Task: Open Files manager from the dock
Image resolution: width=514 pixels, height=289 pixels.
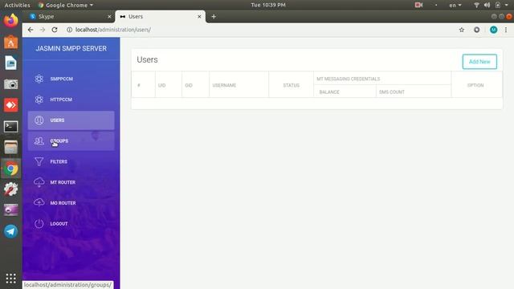Action: click(x=10, y=147)
